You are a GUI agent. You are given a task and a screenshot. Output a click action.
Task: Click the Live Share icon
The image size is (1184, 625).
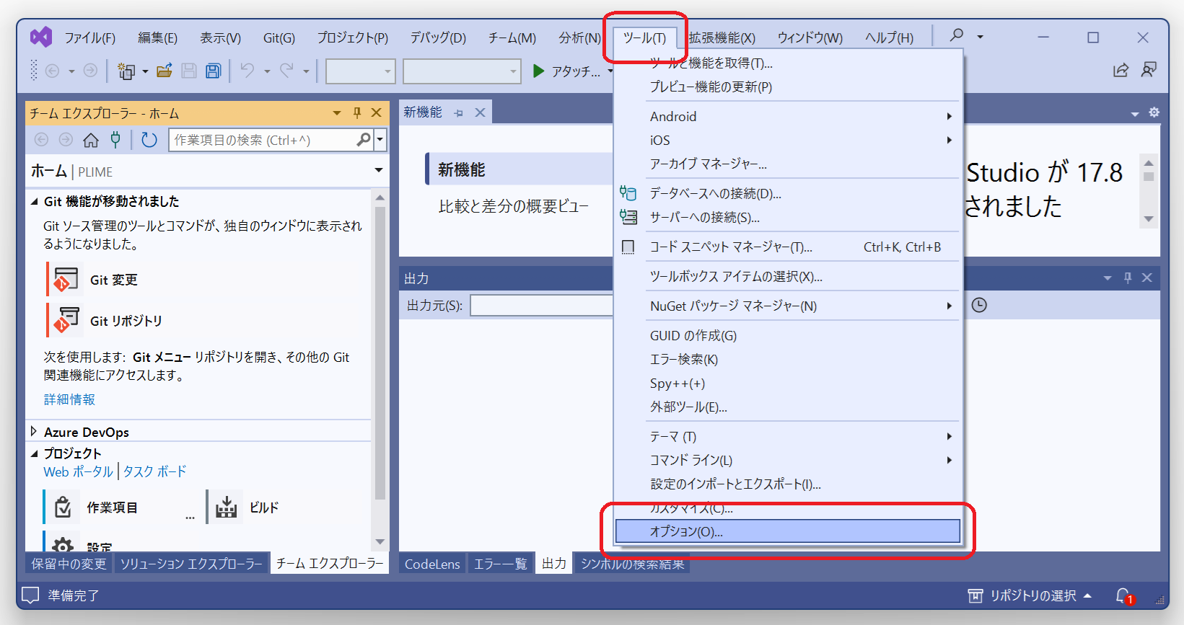pos(1121,70)
